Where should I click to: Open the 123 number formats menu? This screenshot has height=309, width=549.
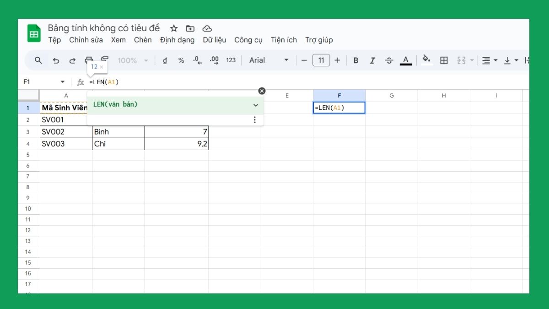click(x=231, y=60)
